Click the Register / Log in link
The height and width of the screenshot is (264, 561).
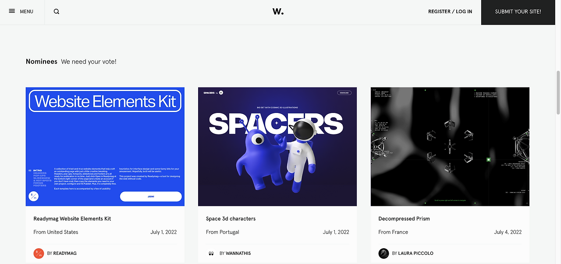tap(450, 12)
